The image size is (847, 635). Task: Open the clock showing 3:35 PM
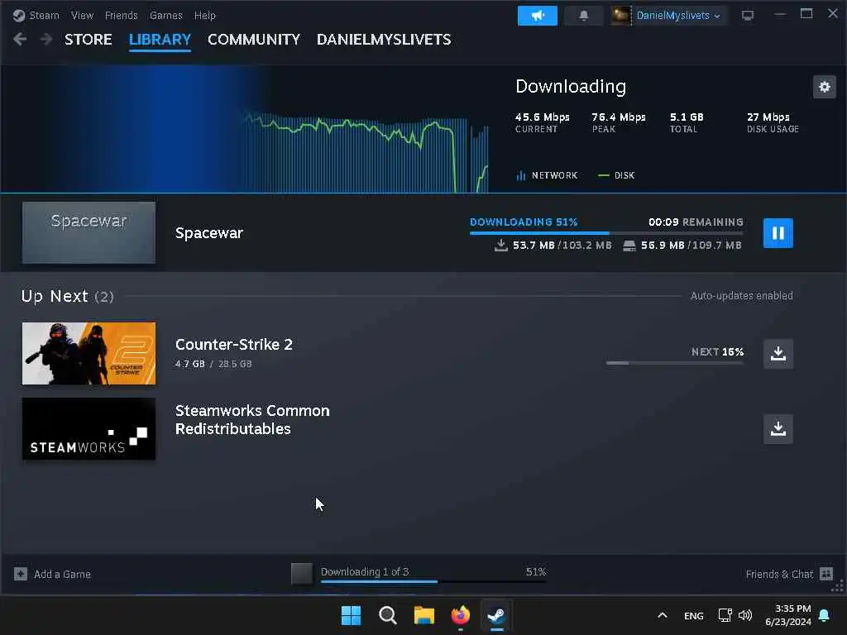(788, 615)
